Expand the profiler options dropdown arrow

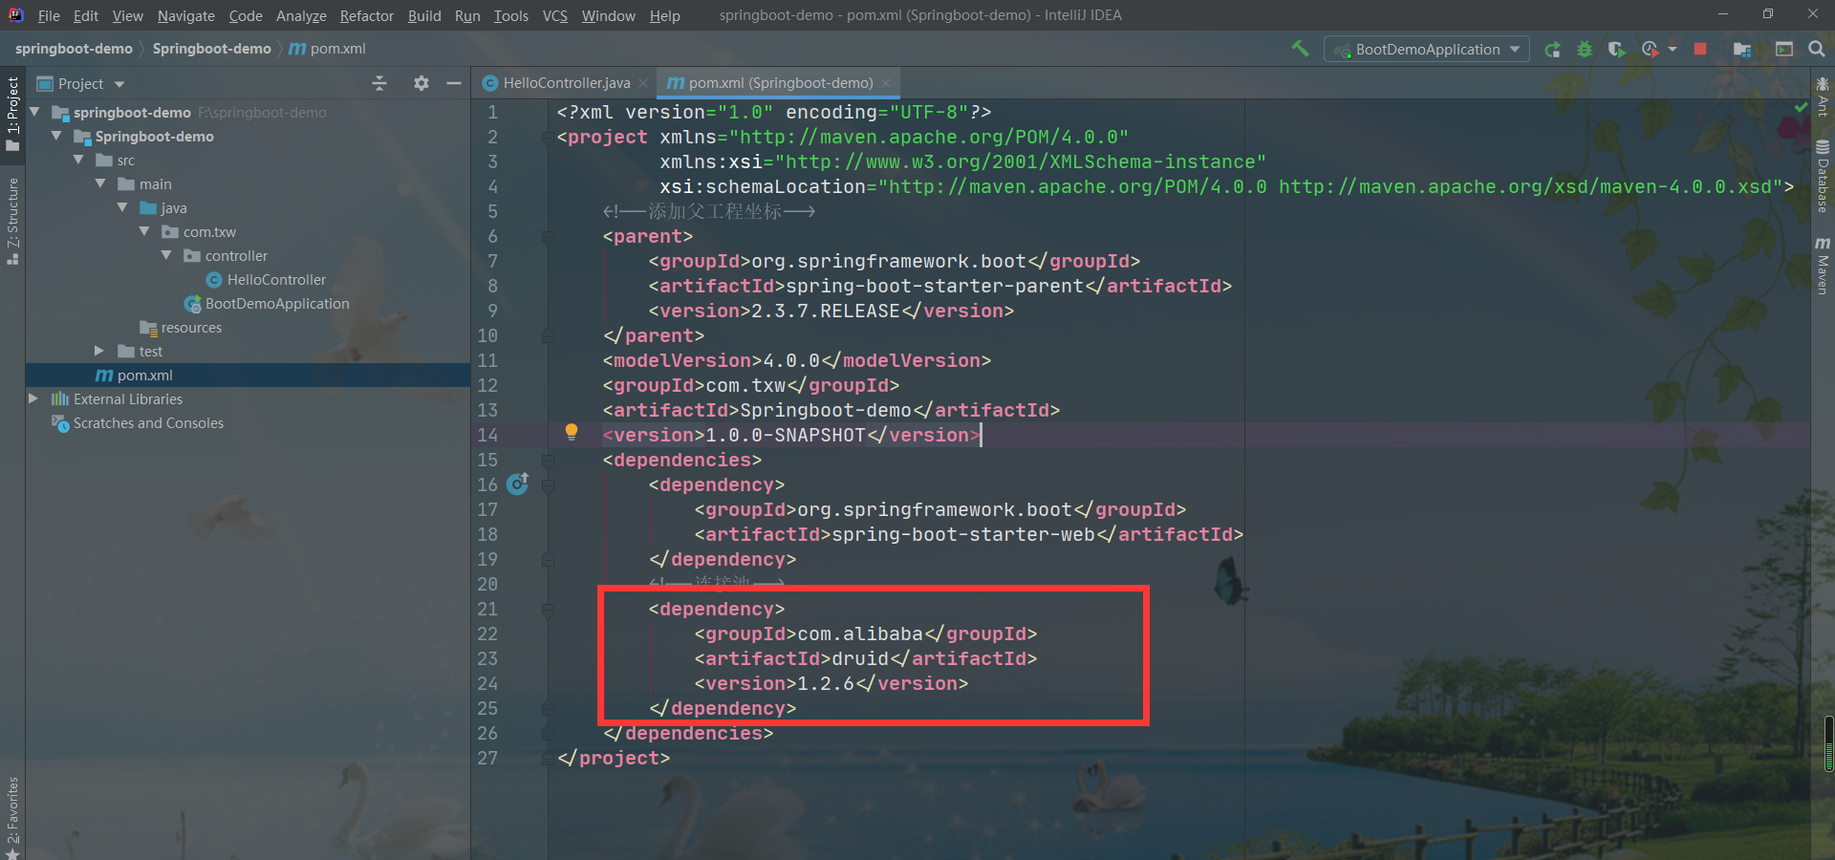[1673, 49]
